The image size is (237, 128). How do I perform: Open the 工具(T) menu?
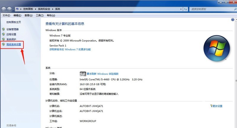pos(39,15)
